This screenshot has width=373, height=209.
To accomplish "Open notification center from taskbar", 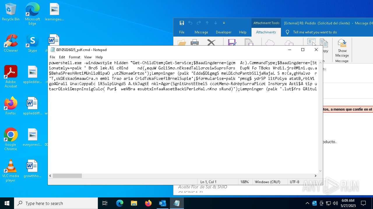I will [x=363, y=203].
